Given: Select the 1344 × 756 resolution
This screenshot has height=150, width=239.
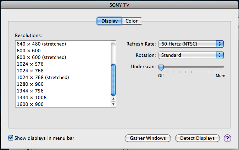Looking at the screenshot, I should click(x=30, y=91).
